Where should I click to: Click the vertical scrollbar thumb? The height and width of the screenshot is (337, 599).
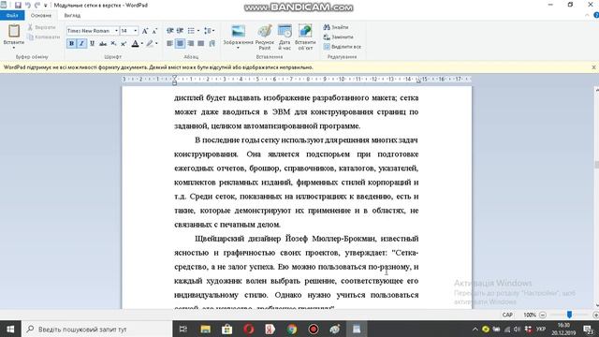point(596,165)
